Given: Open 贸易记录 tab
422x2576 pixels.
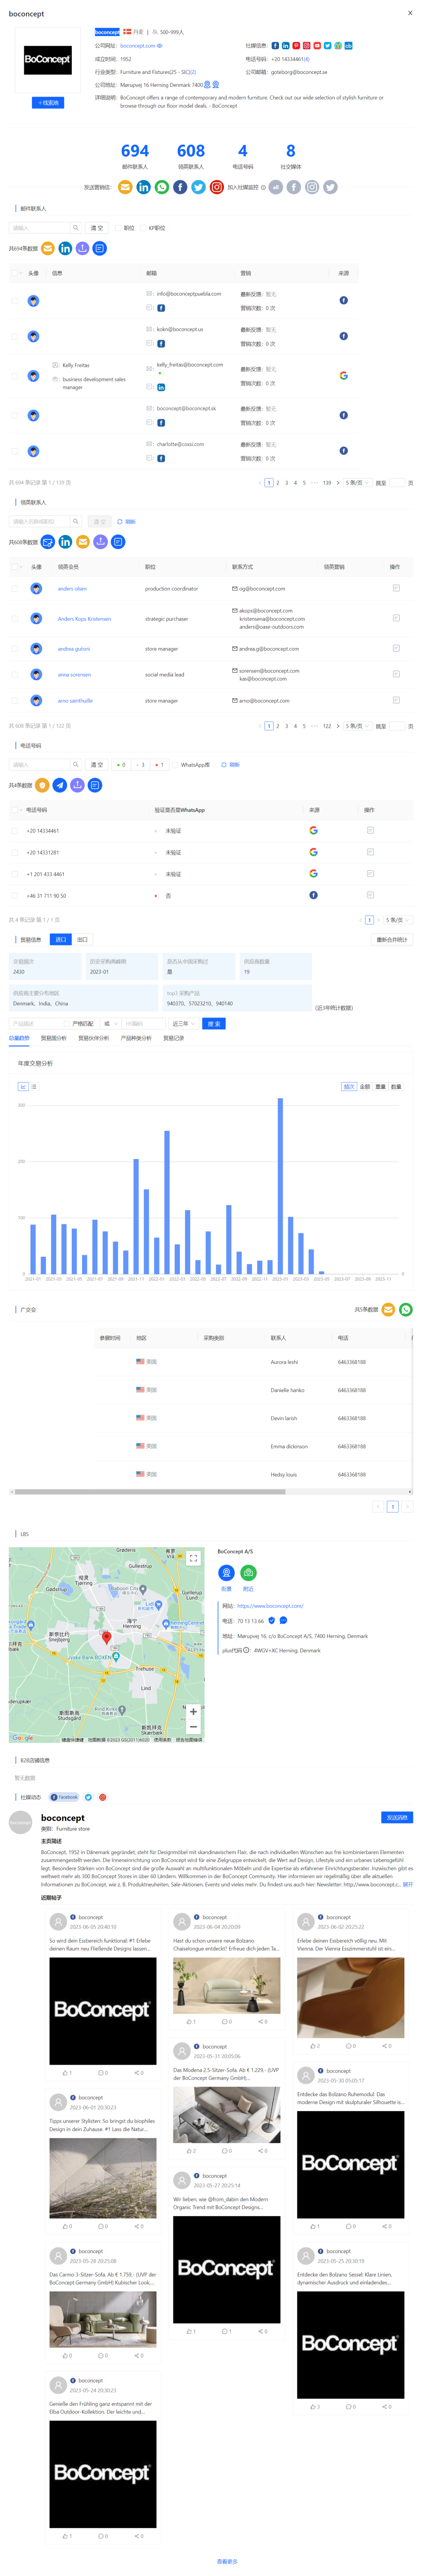Looking at the screenshot, I should pos(174,1038).
